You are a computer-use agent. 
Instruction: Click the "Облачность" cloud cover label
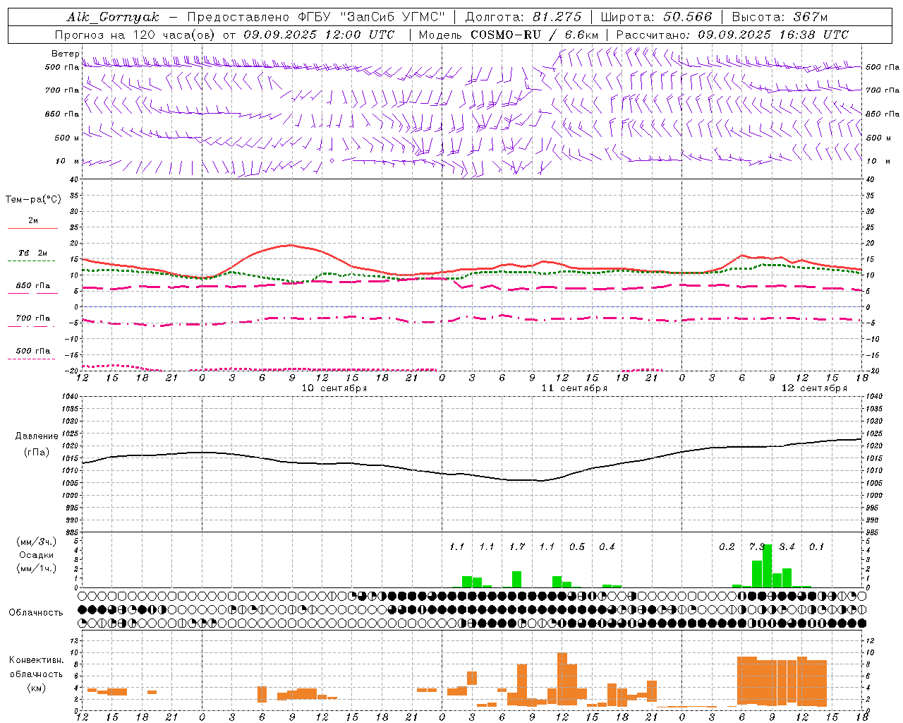[36, 612]
